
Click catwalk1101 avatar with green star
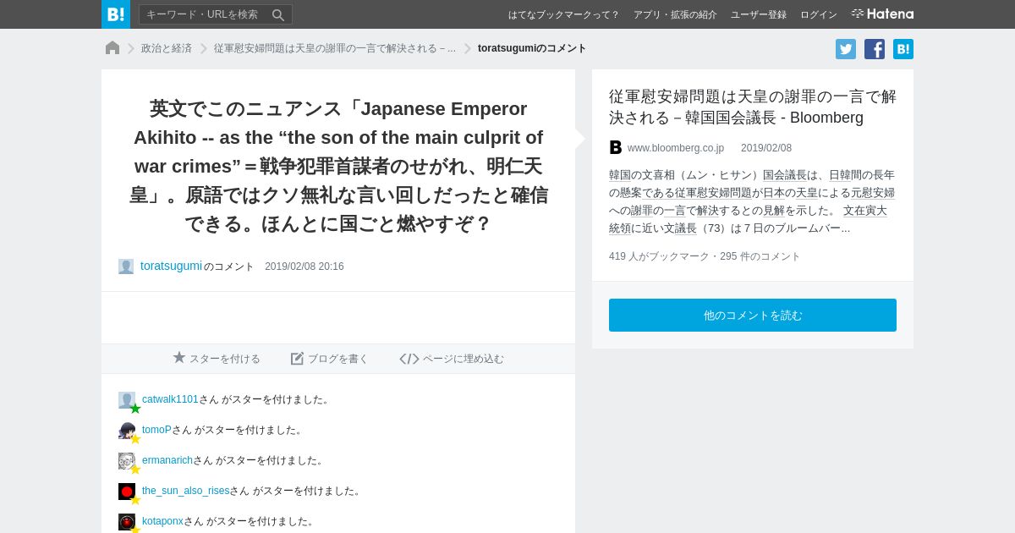click(128, 401)
